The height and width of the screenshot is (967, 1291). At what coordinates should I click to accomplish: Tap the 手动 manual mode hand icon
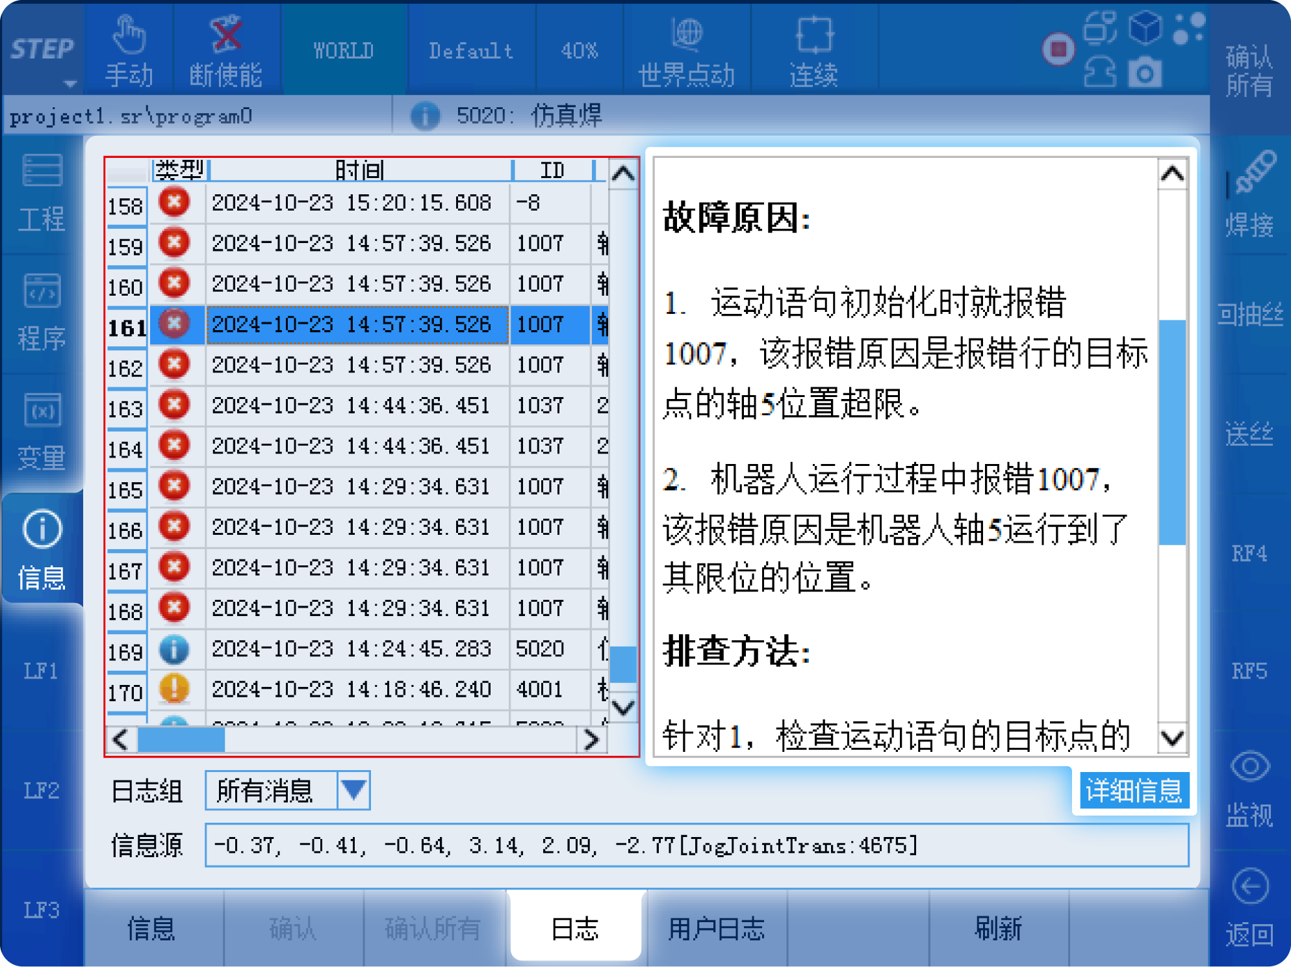129,35
